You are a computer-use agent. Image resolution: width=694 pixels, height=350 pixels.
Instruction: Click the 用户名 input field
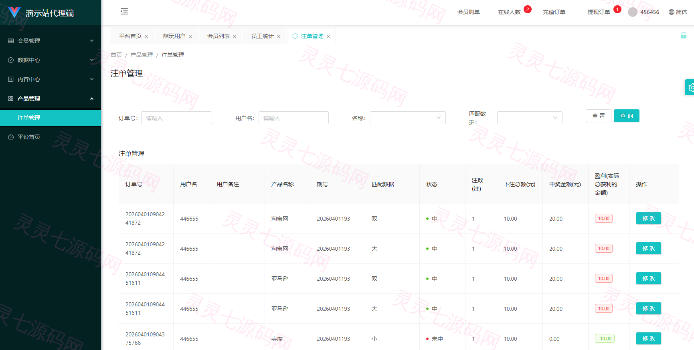pos(293,118)
